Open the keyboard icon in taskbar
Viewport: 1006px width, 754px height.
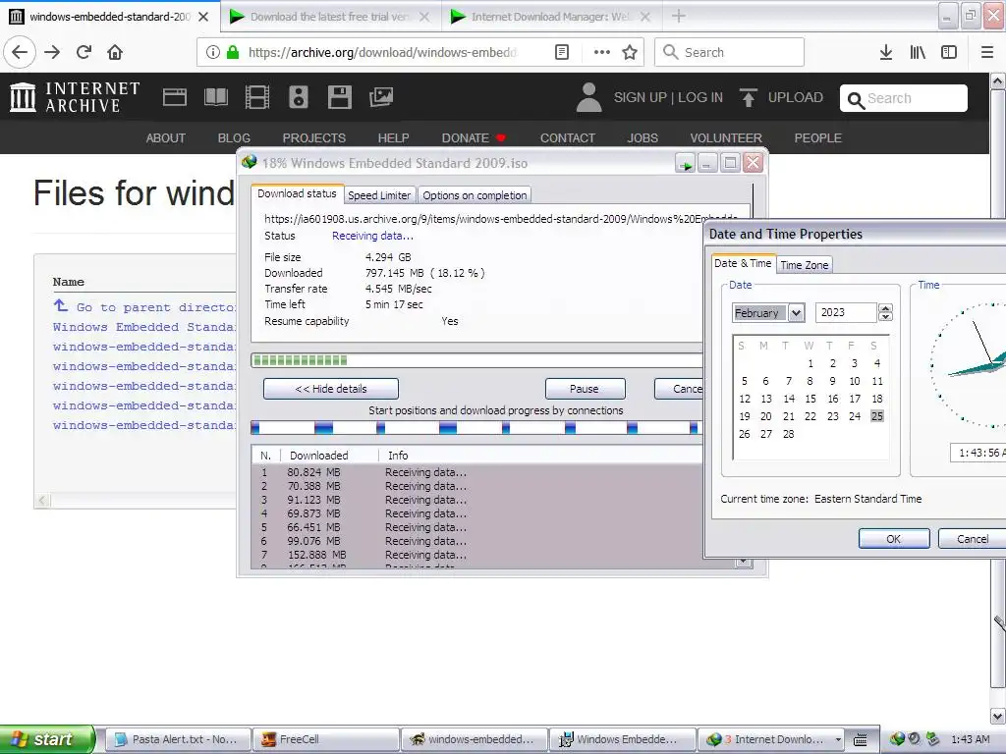[x=861, y=740]
